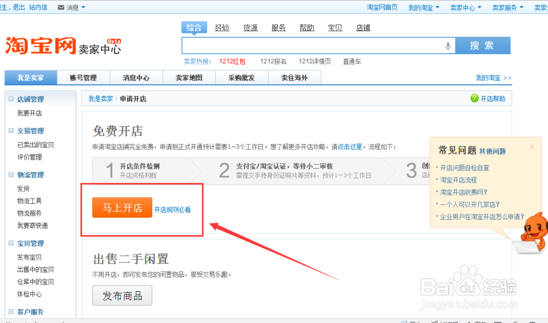Open the 卖家中心 top dropdown
548x323 pixels.
[x=465, y=7]
